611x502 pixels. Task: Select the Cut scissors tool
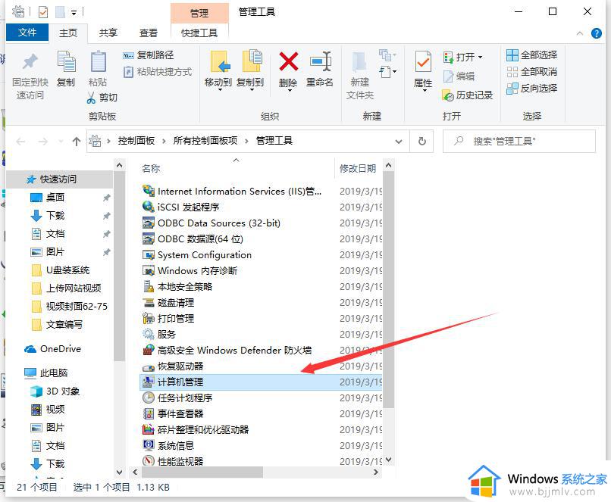[x=102, y=97]
